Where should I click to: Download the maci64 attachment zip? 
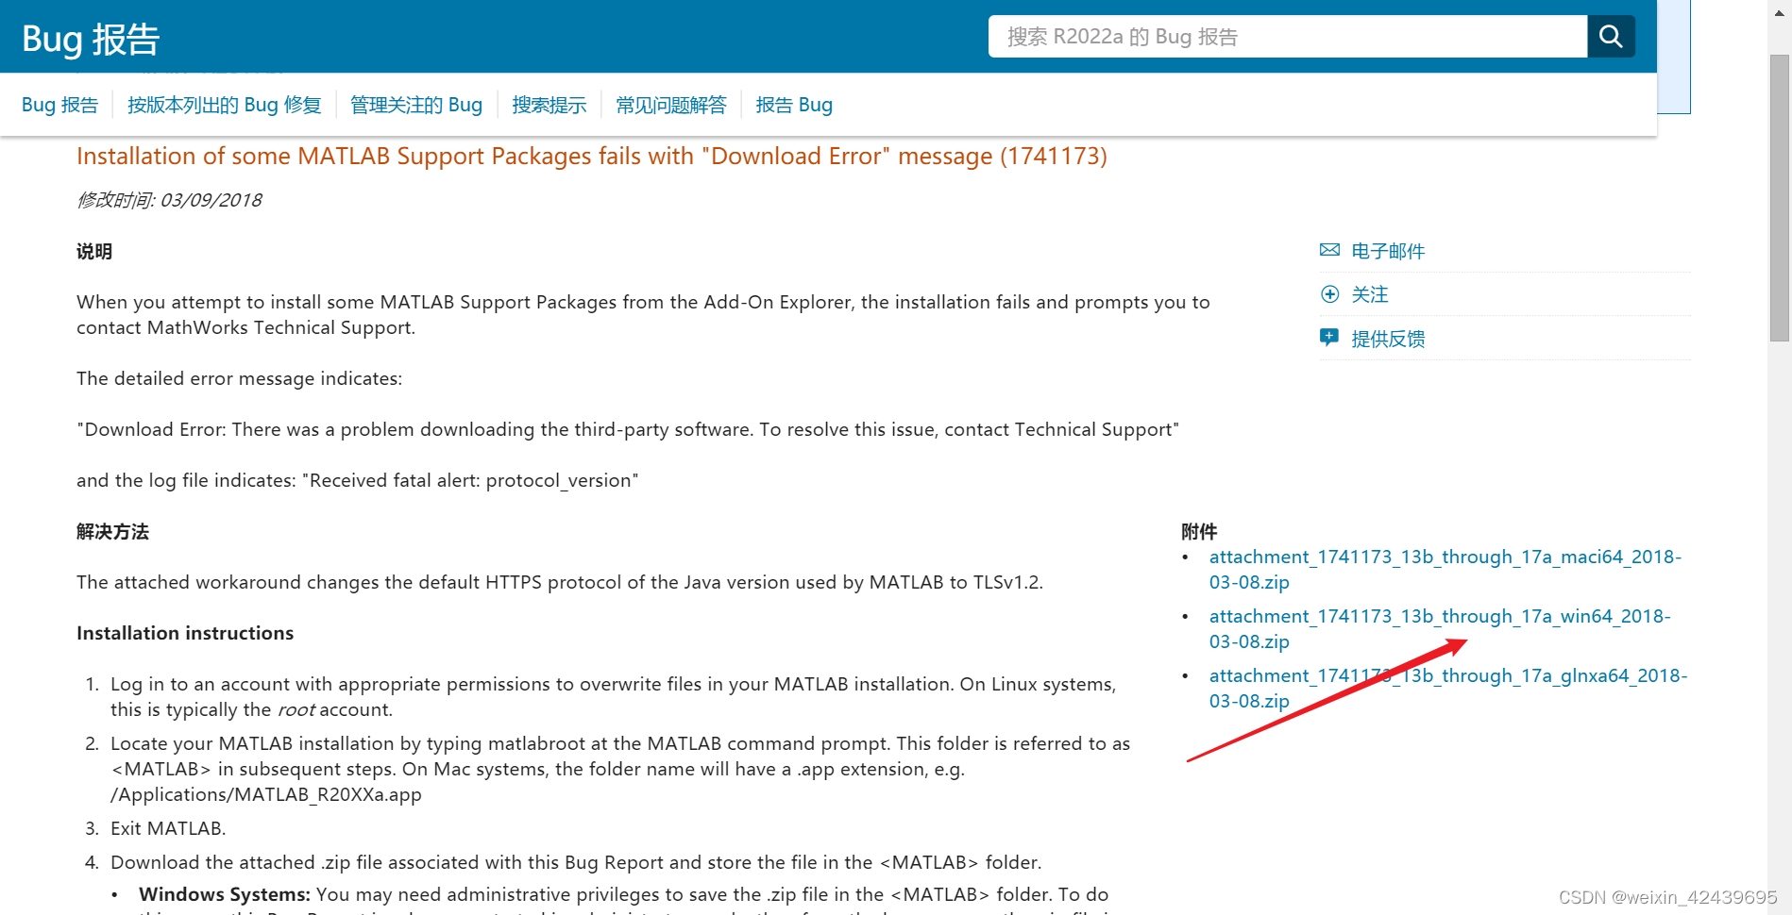click(x=1445, y=570)
